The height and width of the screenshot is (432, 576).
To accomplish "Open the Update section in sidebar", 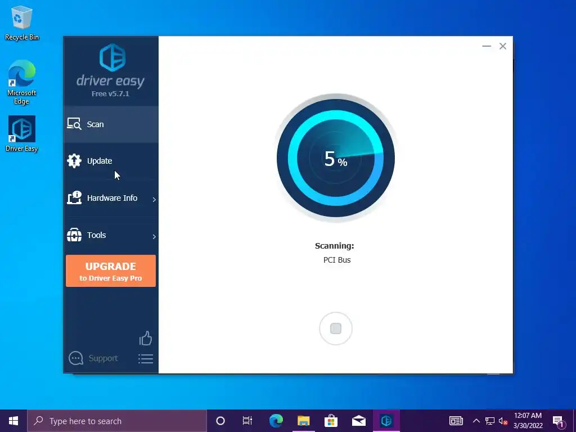I will (111, 161).
